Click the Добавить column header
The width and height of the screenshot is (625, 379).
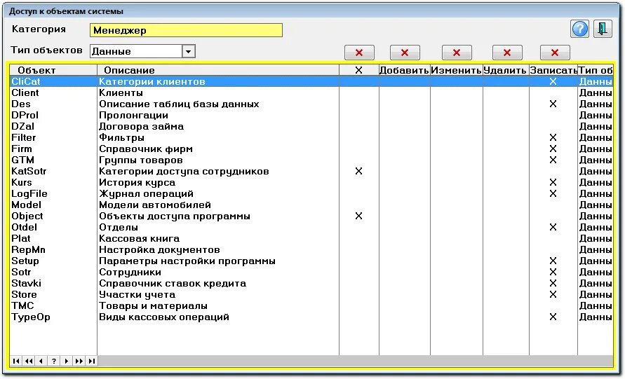(x=404, y=71)
